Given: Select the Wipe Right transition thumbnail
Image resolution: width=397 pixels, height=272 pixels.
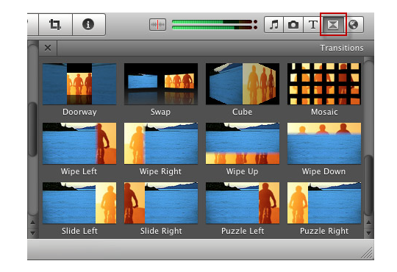Looking at the screenshot, I should click(161, 143).
